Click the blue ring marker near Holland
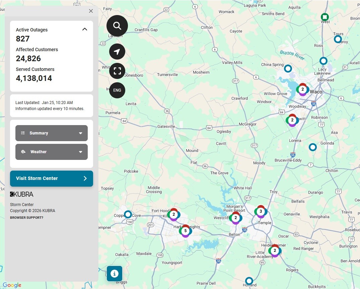The height and width of the screenshot is (289, 360). coord(249,281)
